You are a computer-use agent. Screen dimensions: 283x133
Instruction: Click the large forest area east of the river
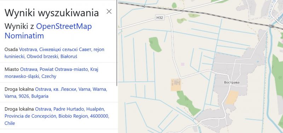pos(278,72)
